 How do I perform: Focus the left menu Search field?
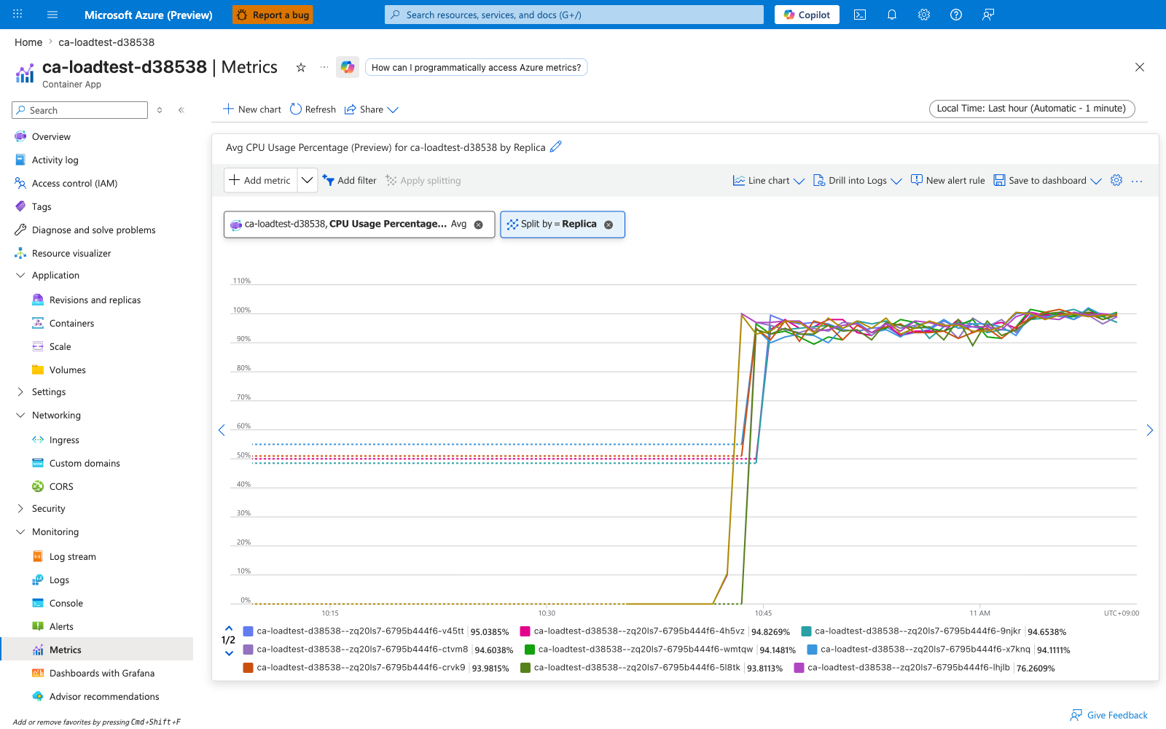click(80, 110)
